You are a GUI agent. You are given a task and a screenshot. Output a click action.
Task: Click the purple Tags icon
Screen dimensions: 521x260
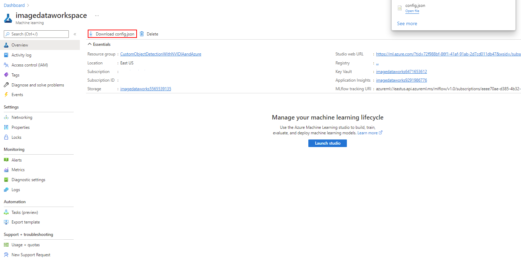pyautogui.click(x=6, y=75)
